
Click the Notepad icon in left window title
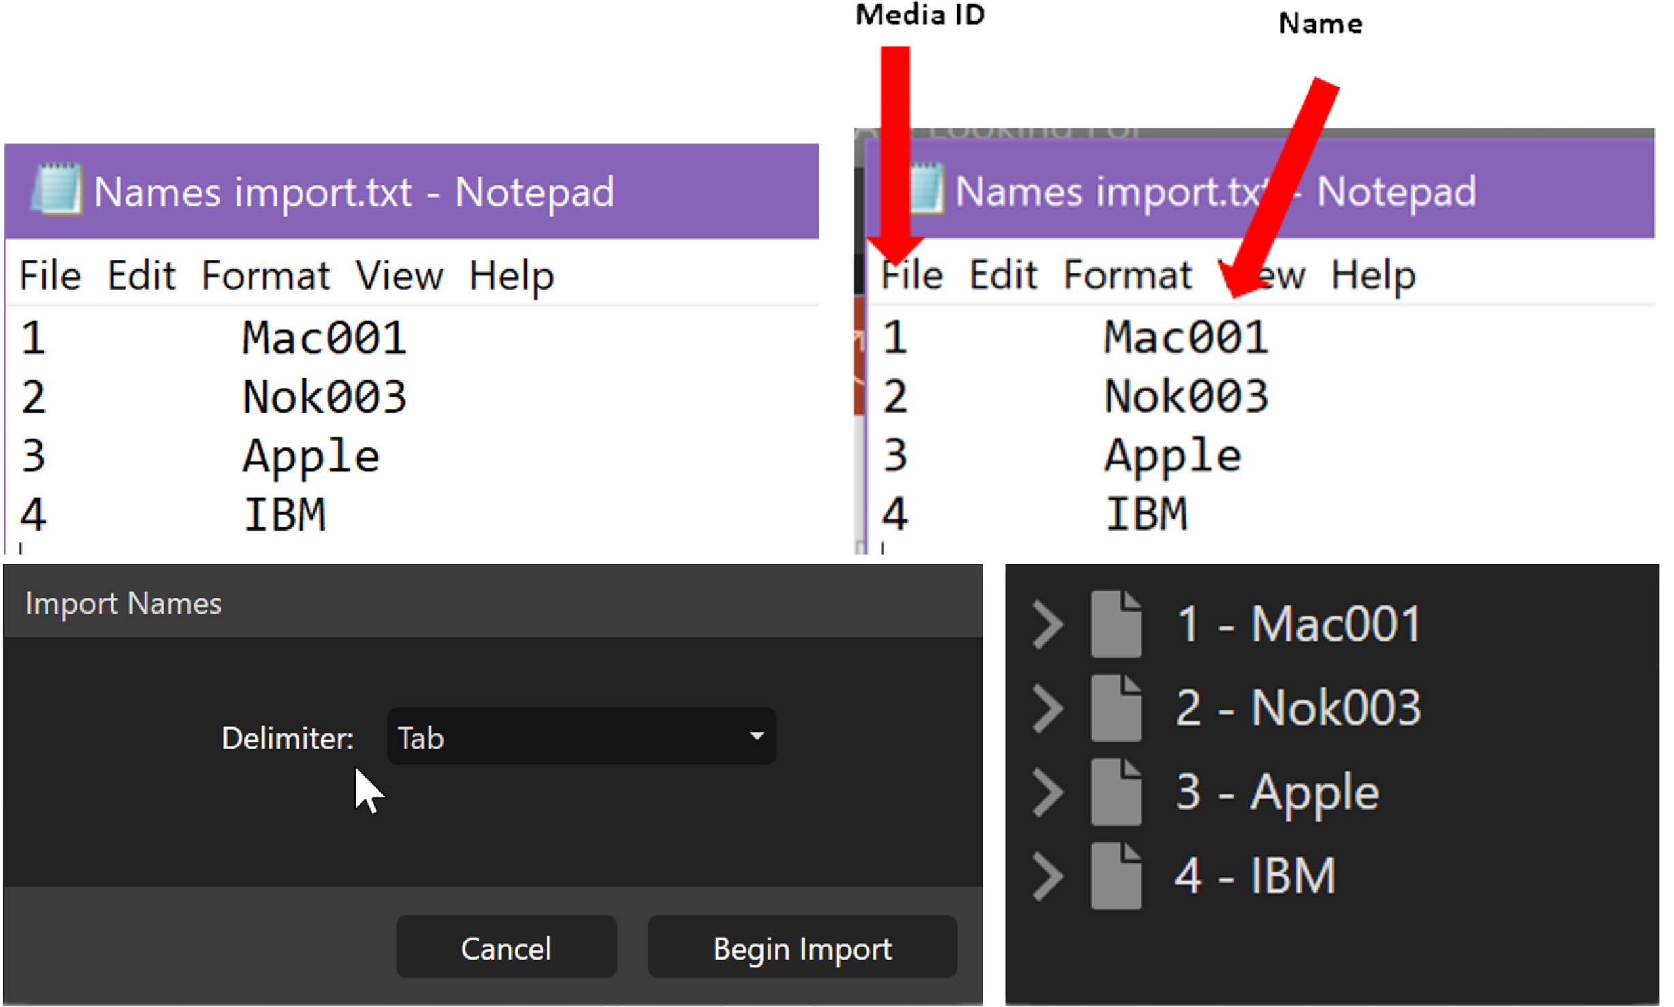coord(57,190)
